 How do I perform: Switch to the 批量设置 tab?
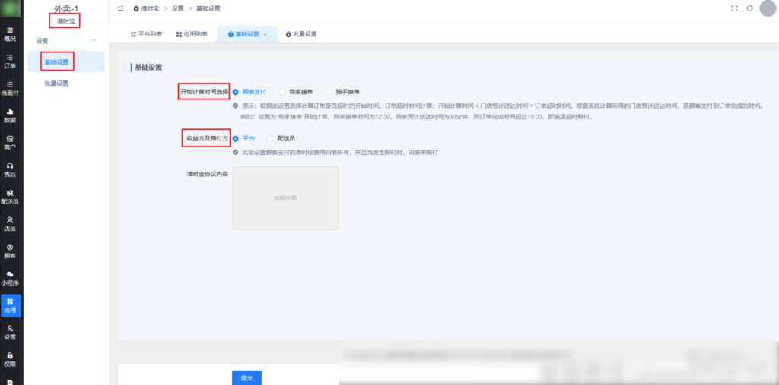point(301,34)
